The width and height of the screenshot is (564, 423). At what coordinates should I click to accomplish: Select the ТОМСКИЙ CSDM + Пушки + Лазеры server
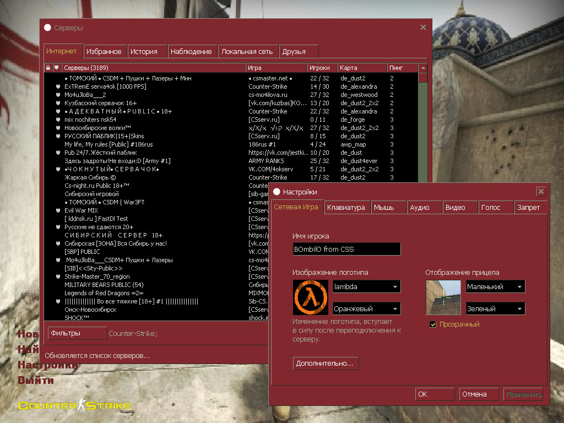click(231, 78)
